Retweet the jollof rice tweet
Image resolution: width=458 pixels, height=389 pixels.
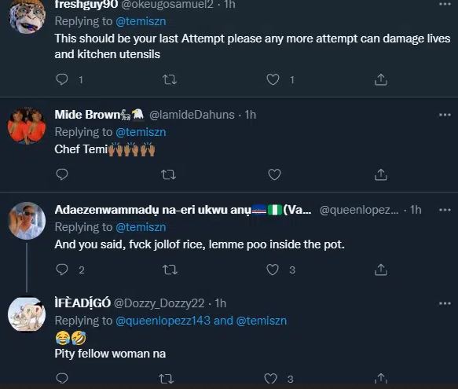coord(170,270)
